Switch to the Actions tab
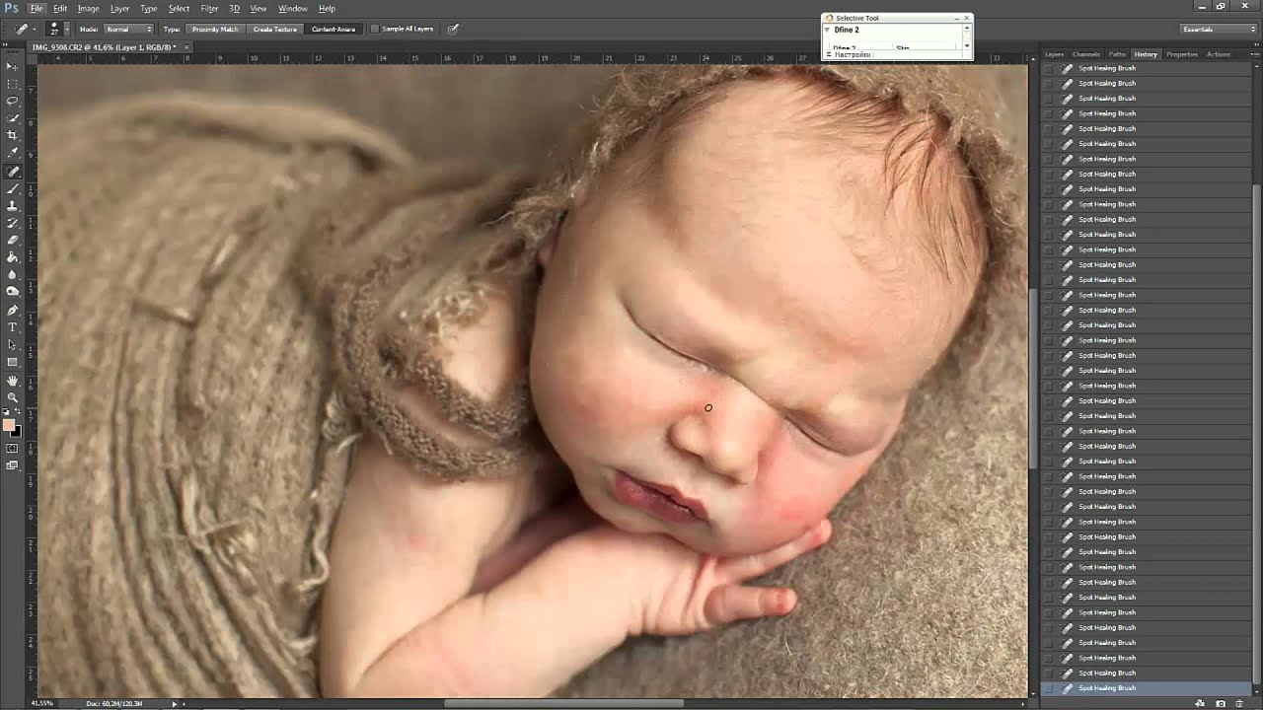The image size is (1263, 710). click(x=1219, y=54)
